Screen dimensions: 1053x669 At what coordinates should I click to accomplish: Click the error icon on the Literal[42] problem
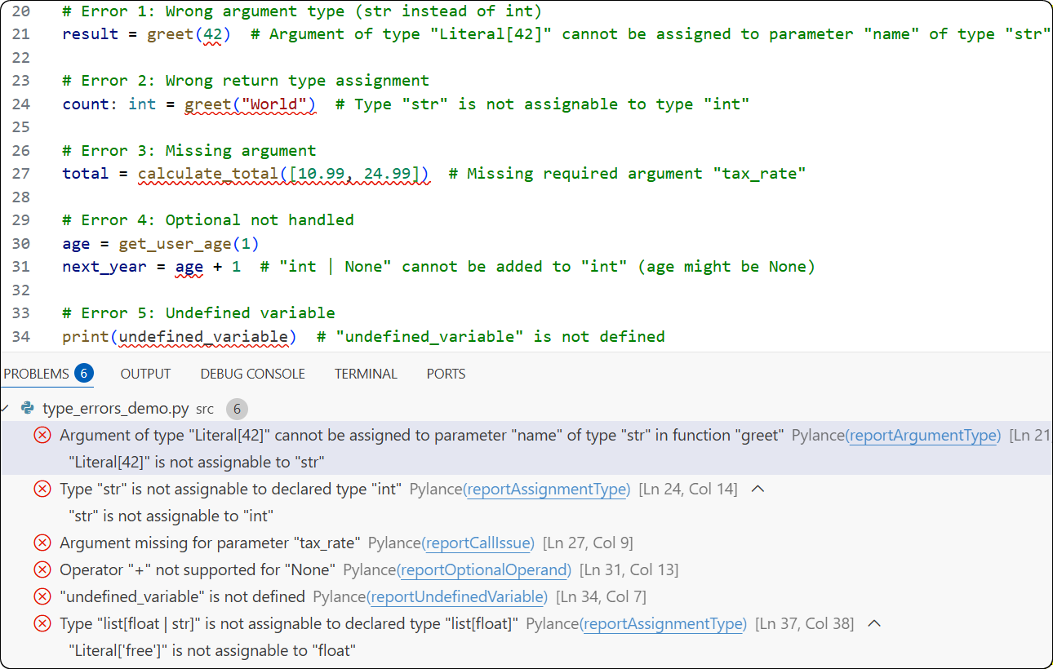pos(42,435)
